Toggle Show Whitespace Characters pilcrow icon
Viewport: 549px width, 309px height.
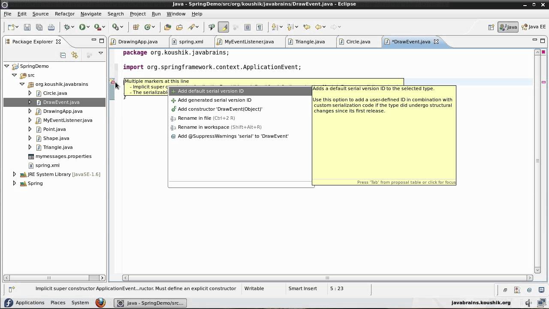[259, 27]
